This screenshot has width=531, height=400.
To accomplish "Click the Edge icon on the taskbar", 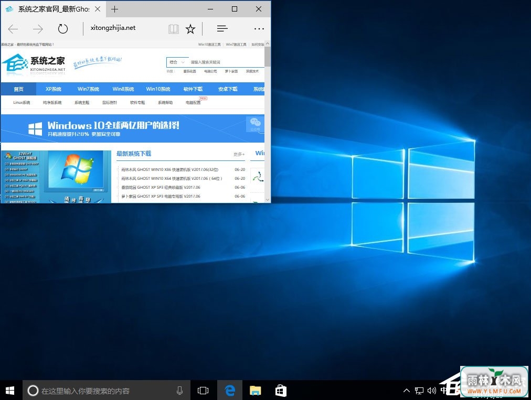I will point(230,391).
